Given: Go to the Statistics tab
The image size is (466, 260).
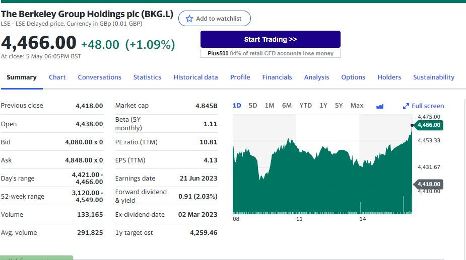Looking at the screenshot, I should (147, 77).
